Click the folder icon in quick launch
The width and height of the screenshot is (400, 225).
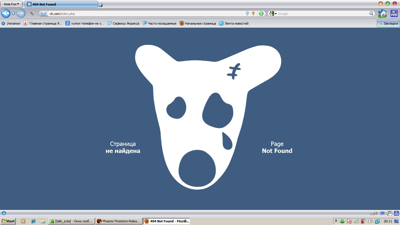pyautogui.click(x=43, y=221)
